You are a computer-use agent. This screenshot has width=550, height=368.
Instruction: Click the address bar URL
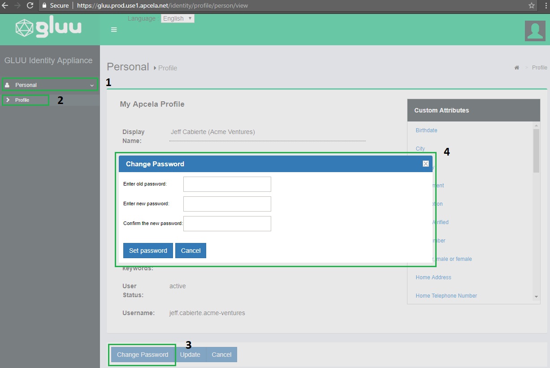click(162, 6)
